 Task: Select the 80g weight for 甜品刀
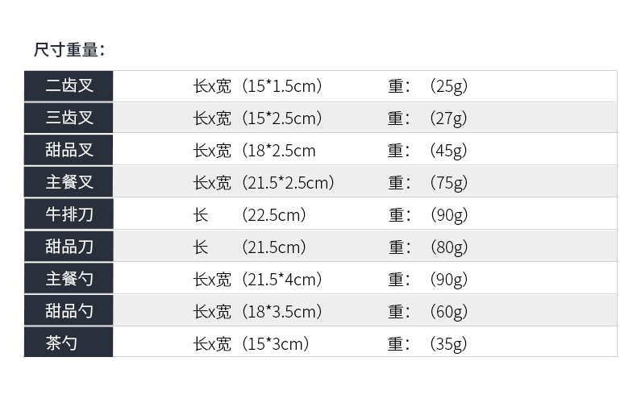[448, 247]
